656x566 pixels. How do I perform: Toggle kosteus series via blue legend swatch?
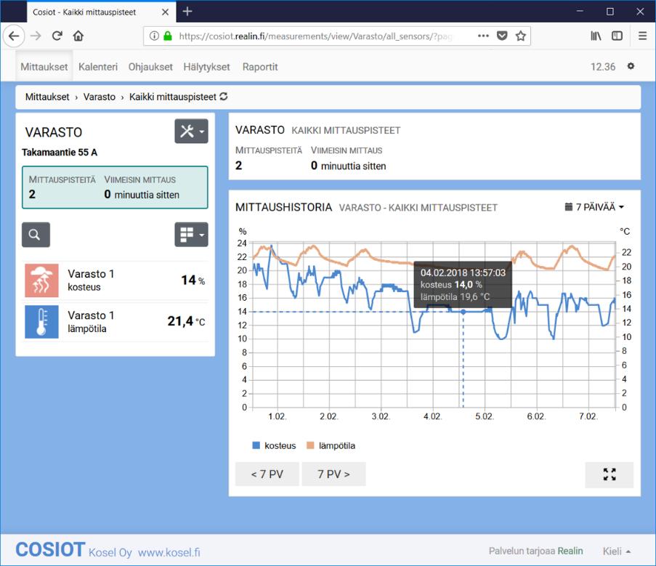click(256, 445)
